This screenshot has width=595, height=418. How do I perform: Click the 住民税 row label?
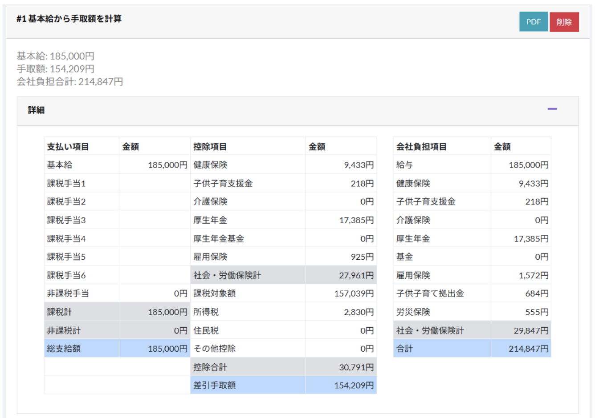[206, 330]
